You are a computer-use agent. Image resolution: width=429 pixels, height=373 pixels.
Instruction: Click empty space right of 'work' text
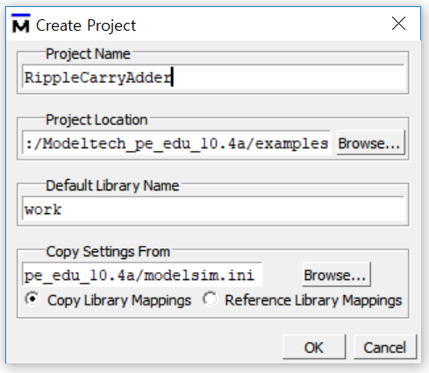tap(234, 209)
